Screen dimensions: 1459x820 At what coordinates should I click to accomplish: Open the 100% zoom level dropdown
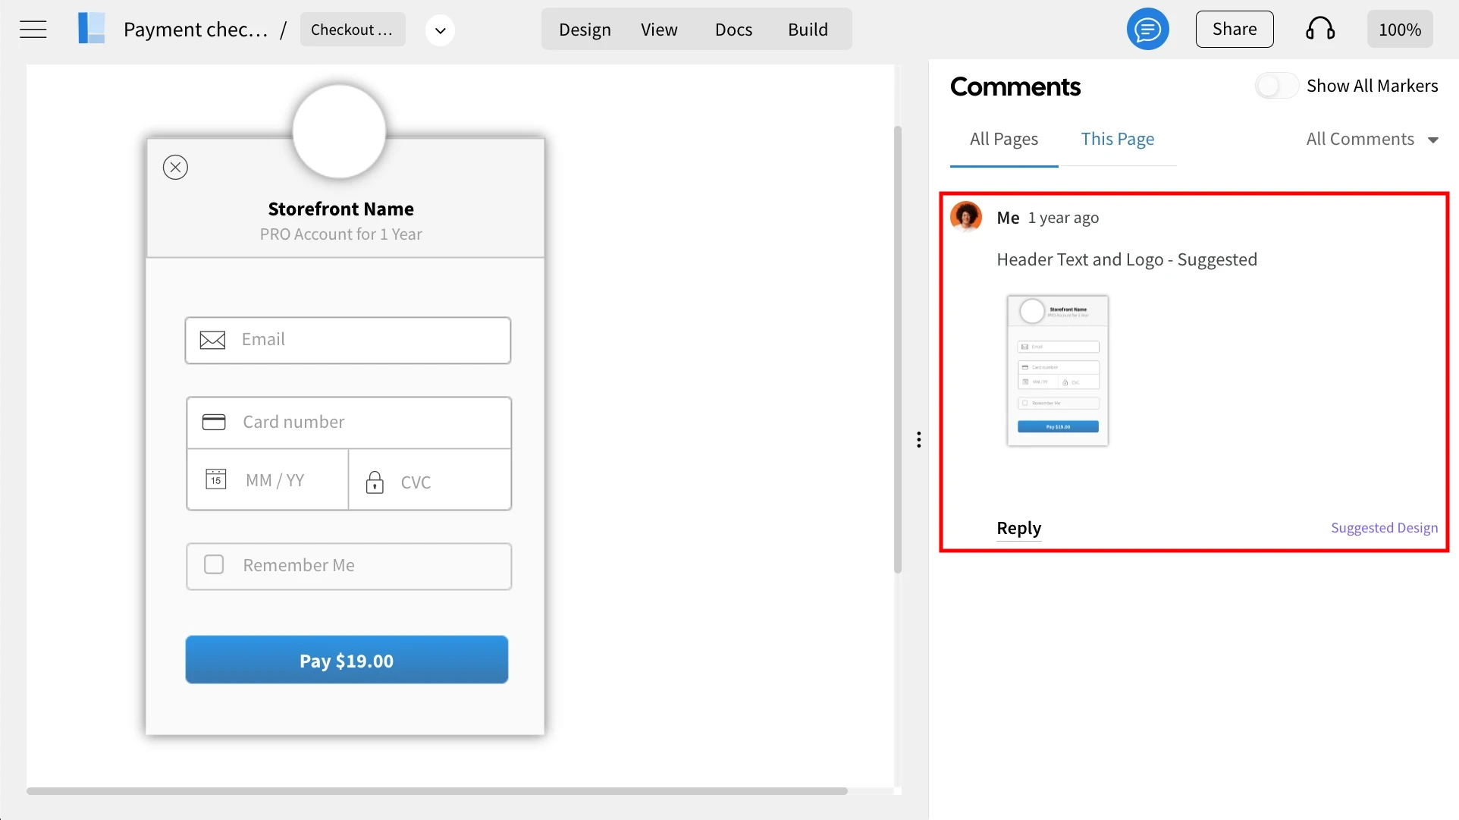click(x=1399, y=30)
